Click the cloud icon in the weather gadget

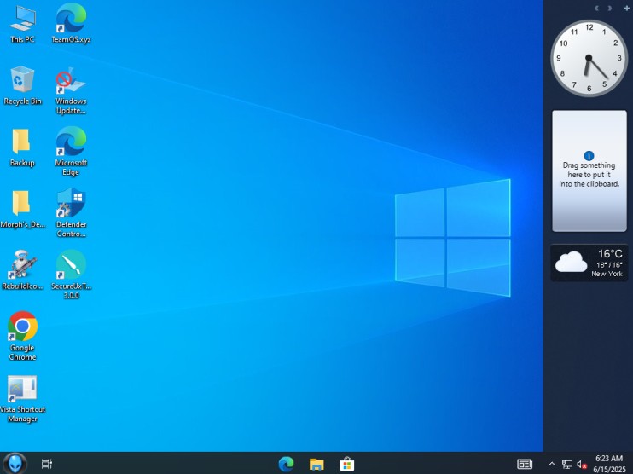(571, 262)
